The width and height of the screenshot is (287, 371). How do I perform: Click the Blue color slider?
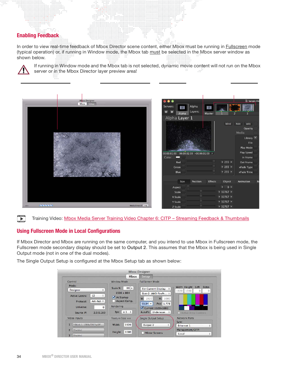pyautogui.click(x=201, y=172)
